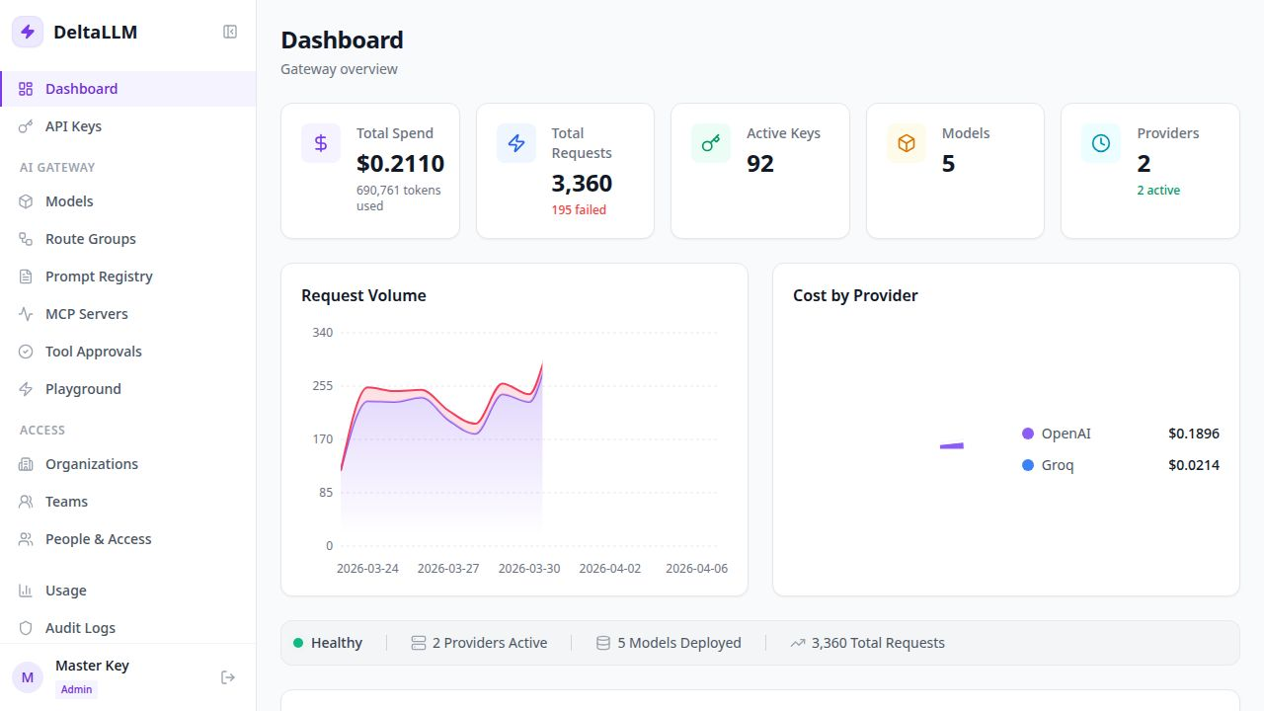Click the logout icon next to Master Key

[228, 677]
